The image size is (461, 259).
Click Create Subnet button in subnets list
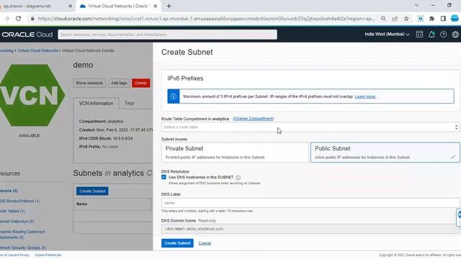(92, 191)
